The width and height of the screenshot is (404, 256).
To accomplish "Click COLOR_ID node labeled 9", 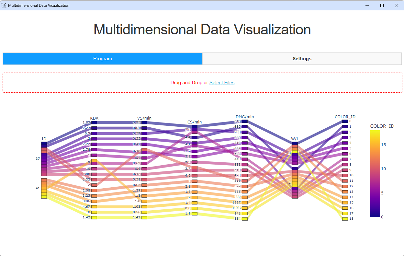I will [345, 170].
